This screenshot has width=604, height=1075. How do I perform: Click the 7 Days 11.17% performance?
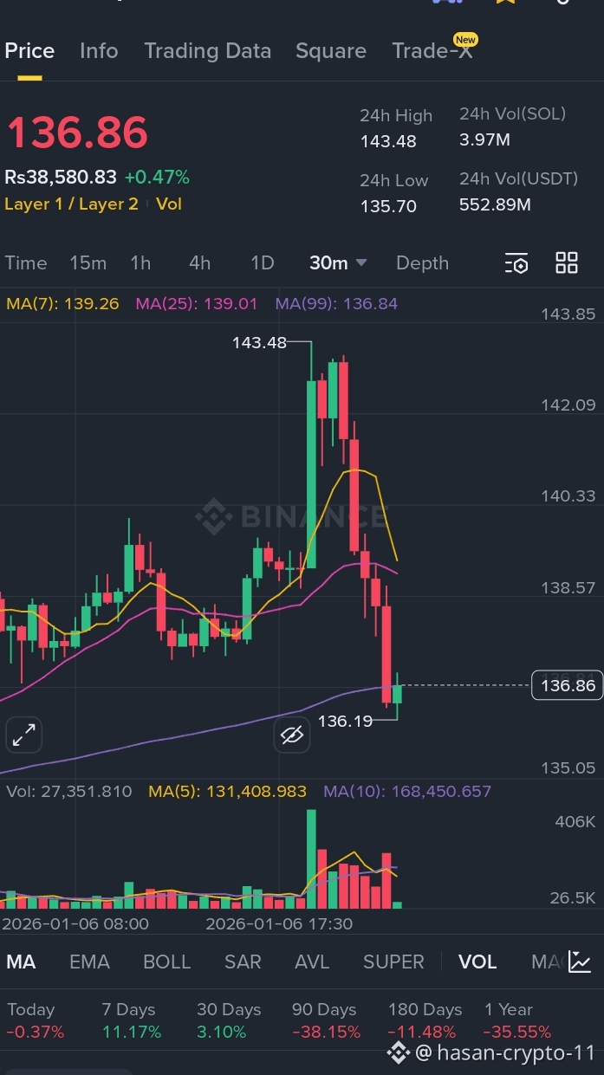coord(132,1020)
